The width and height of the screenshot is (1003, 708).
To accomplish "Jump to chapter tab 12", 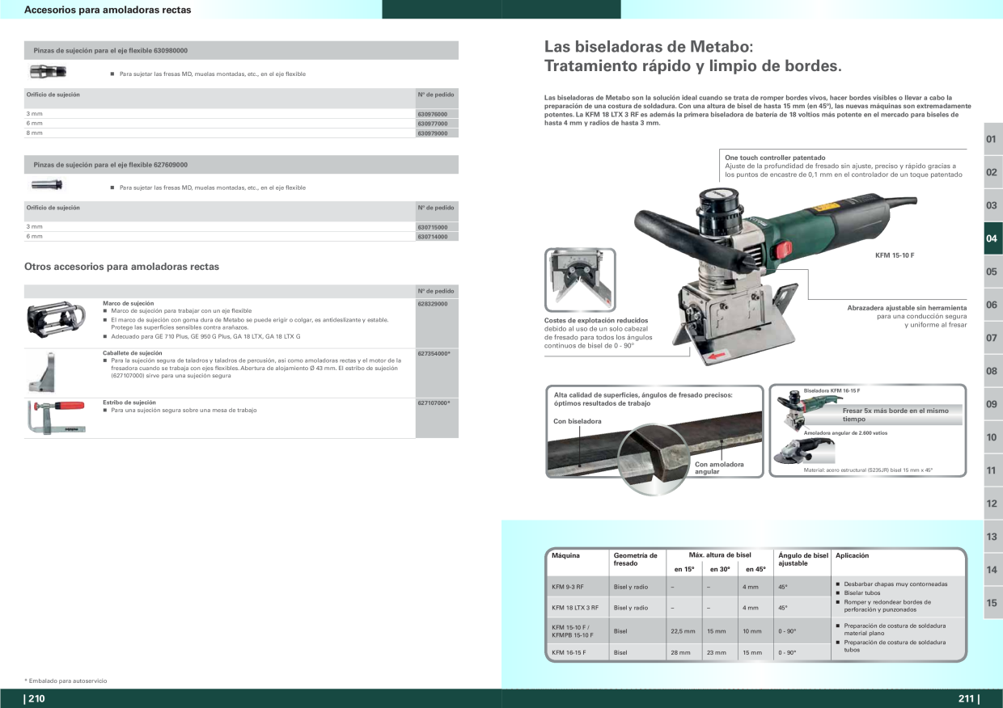I will click(992, 504).
